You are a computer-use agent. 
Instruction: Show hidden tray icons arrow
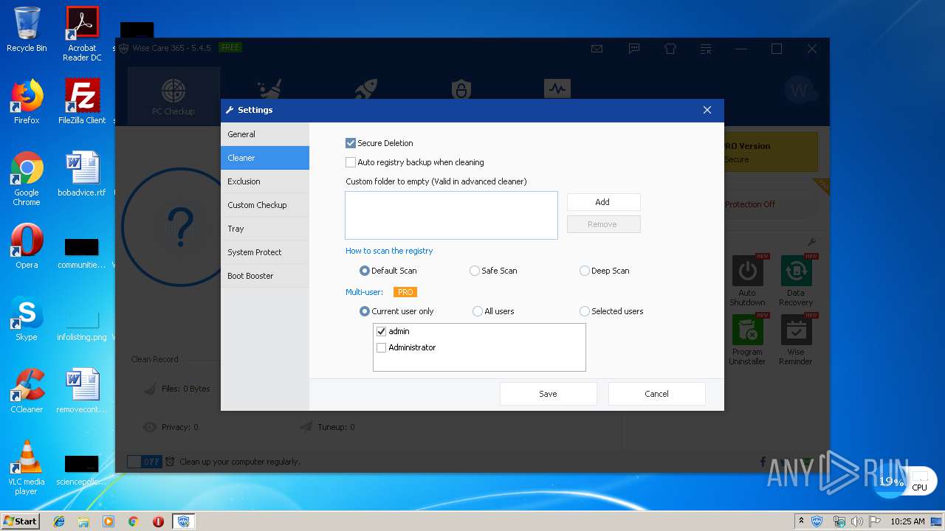coord(801,521)
